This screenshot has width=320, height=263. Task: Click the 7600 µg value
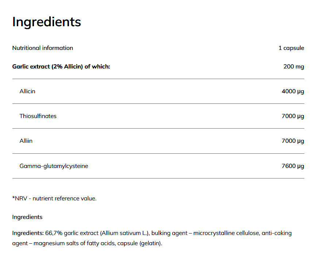click(293, 166)
